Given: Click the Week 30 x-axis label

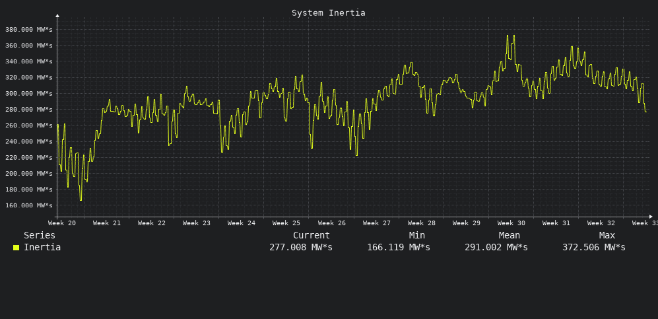Looking at the screenshot, I should [x=511, y=223].
